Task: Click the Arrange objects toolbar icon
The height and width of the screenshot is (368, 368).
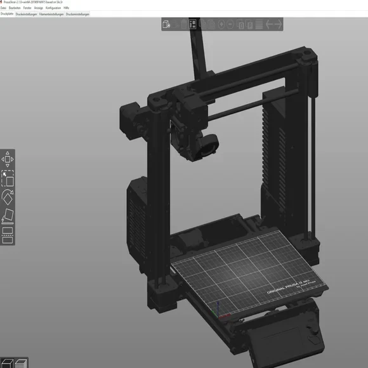Action: 193,24
